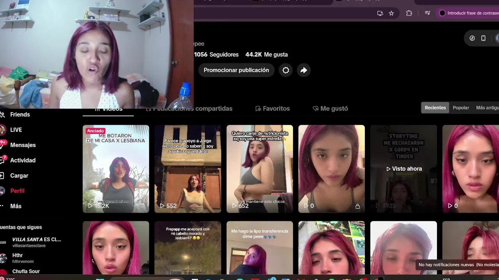Open video about Jorge Nieto with 552 views
The image size is (499, 280).
point(188,169)
